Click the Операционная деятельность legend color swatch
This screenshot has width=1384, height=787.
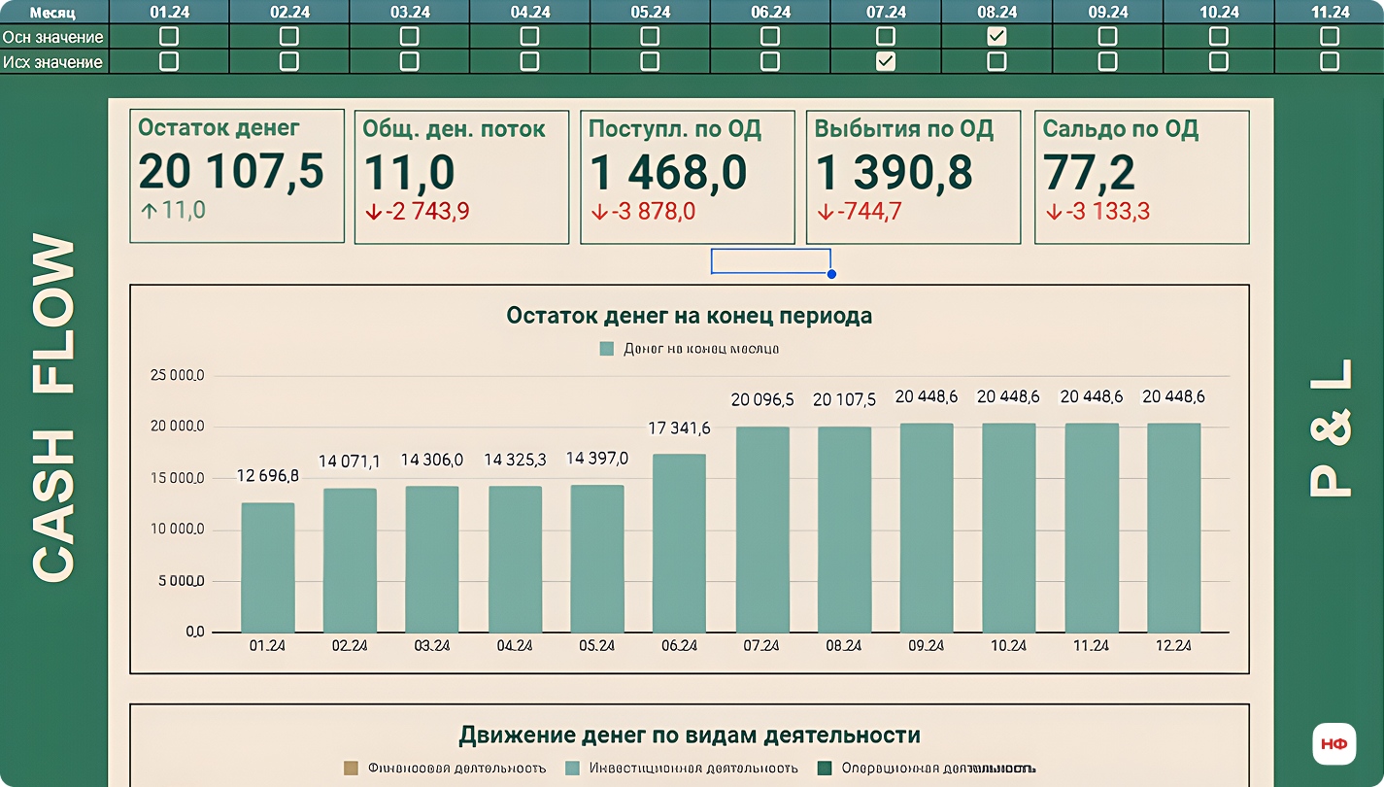click(x=826, y=768)
